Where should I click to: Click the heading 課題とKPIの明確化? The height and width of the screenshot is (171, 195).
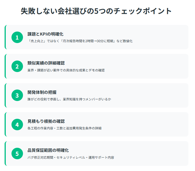click(x=45, y=34)
